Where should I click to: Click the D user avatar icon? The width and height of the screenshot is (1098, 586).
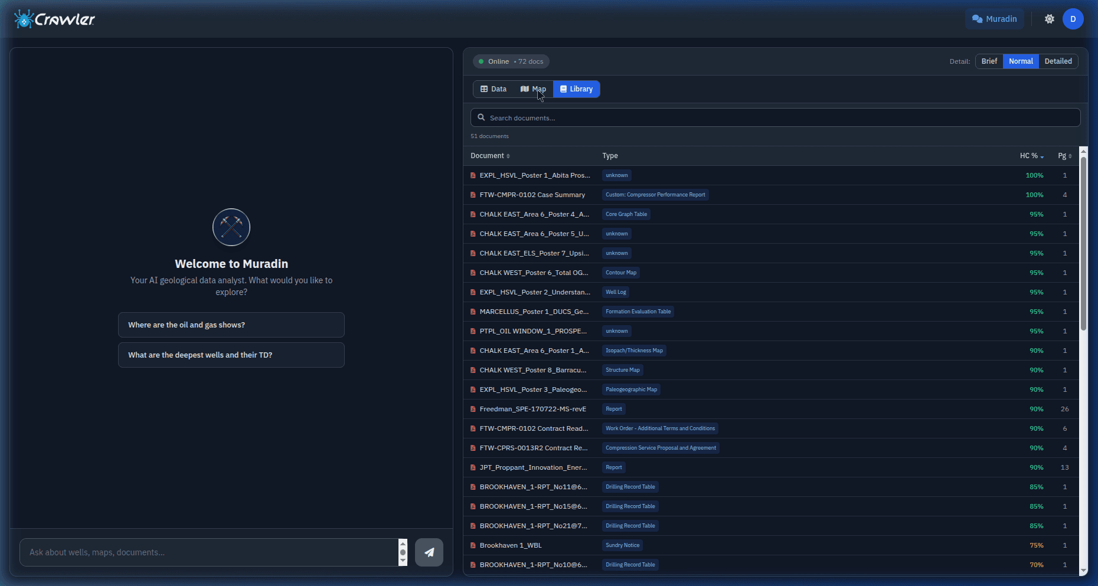coord(1073,19)
